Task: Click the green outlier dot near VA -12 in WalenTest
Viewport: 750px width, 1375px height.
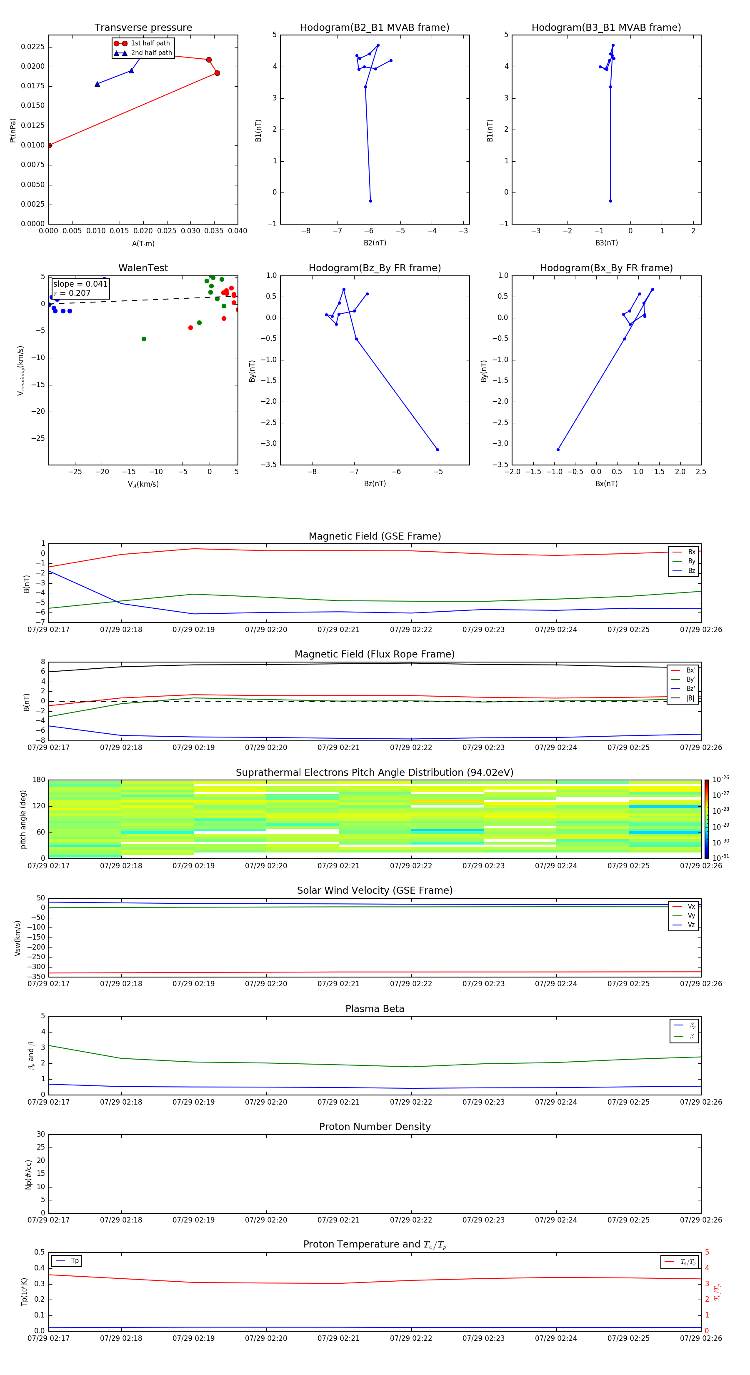Action: coord(144,339)
